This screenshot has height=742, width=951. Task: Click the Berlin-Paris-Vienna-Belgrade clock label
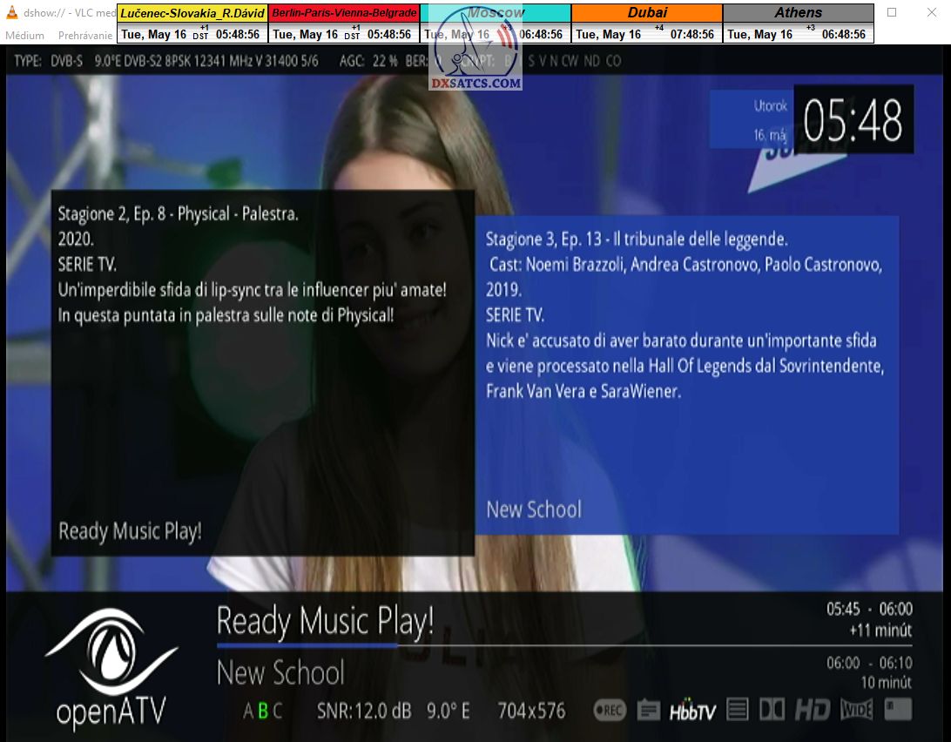[x=344, y=13]
